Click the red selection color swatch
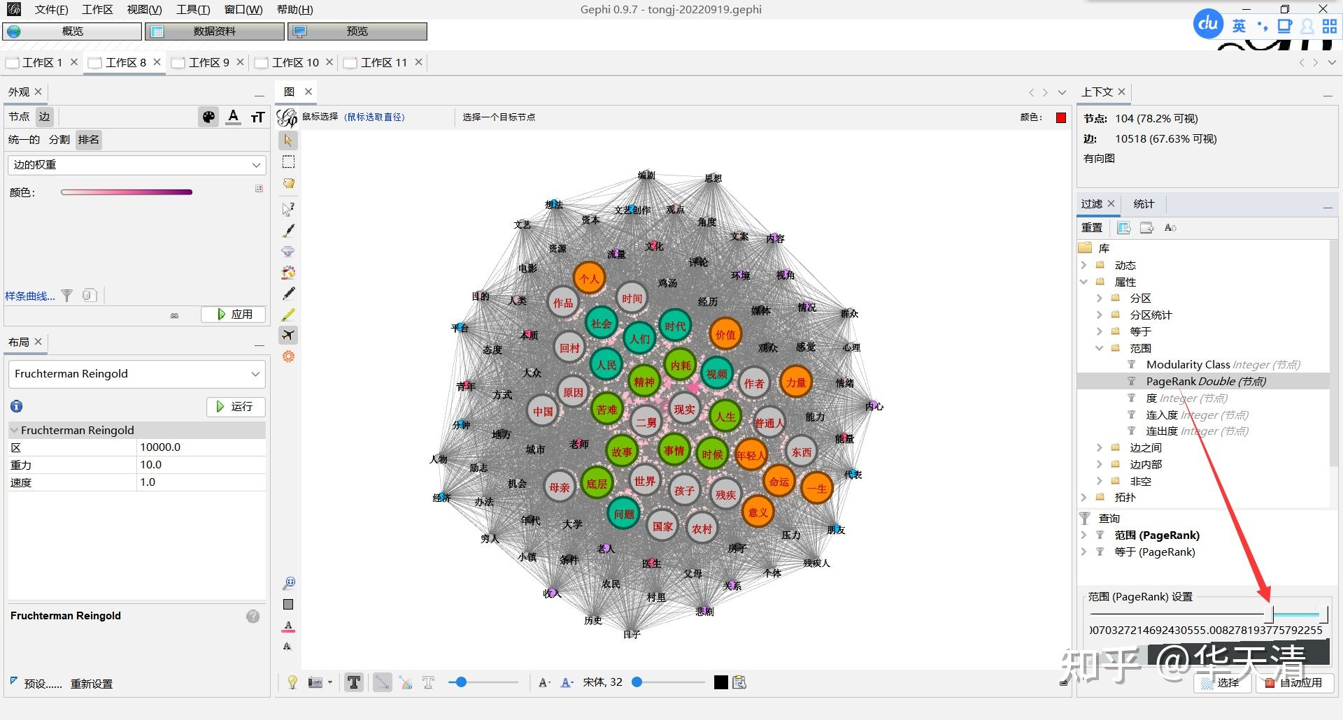 (x=1061, y=117)
